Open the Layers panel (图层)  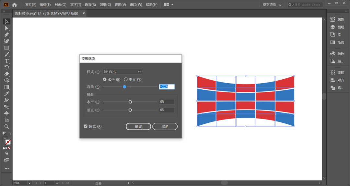pyautogui.click(x=337, y=27)
